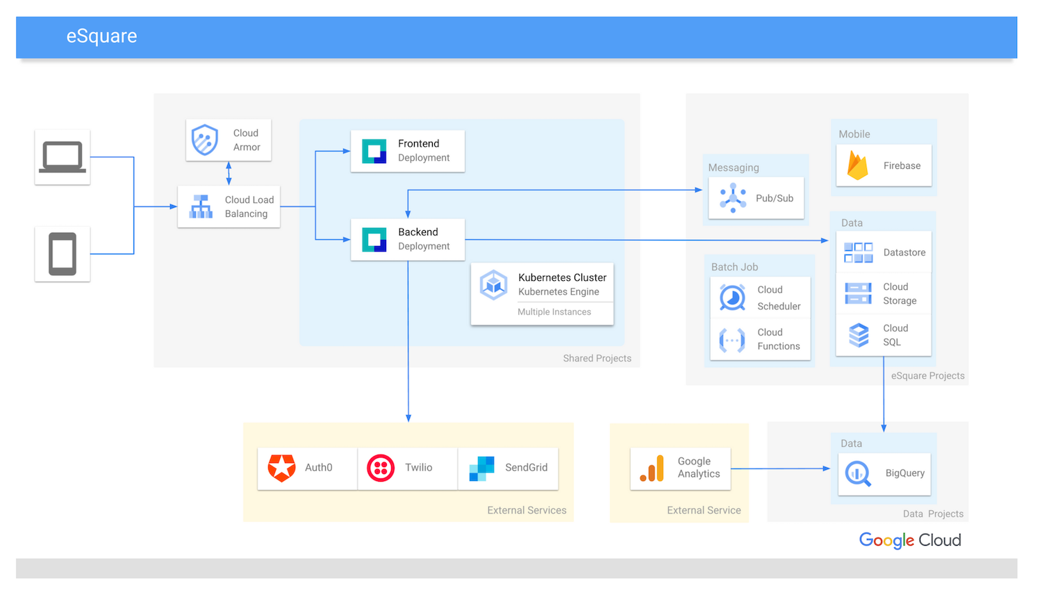This screenshot has width=1042, height=595.
Task: Select the Cloud SQL label
Action: pos(895,335)
